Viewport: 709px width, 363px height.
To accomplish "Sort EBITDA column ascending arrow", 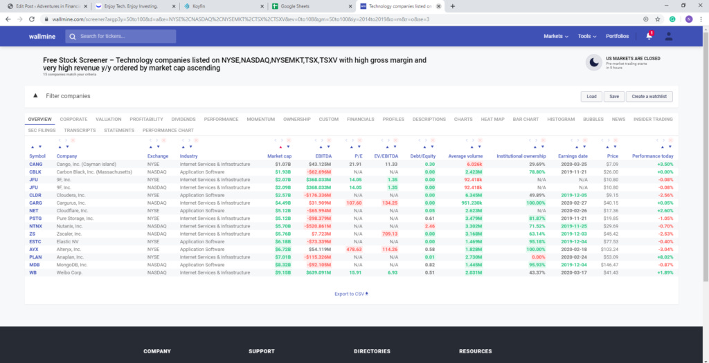I will [321, 147].
